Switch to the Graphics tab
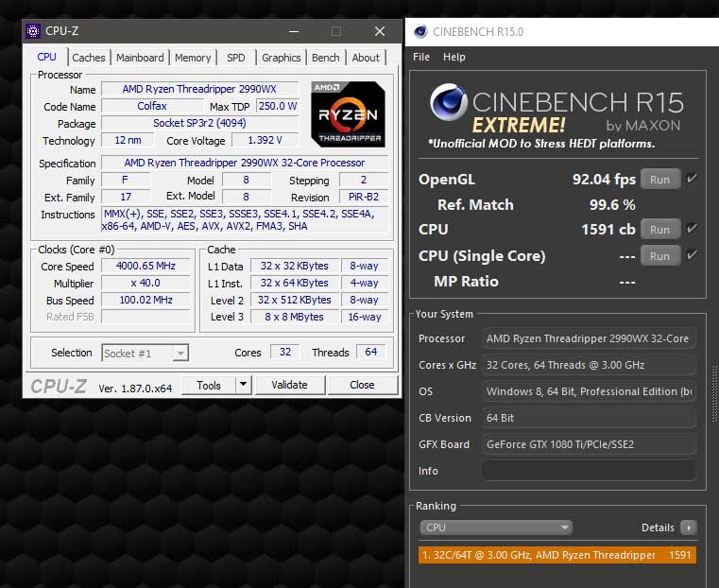This screenshot has width=719, height=588. (x=282, y=58)
